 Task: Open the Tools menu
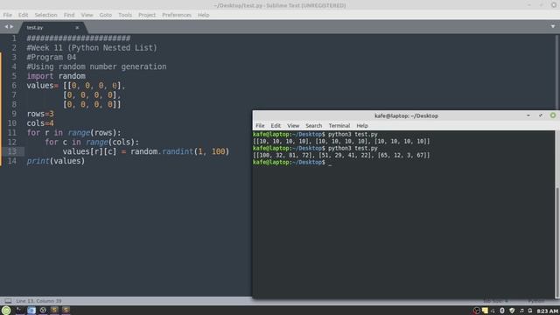(x=125, y=15)
